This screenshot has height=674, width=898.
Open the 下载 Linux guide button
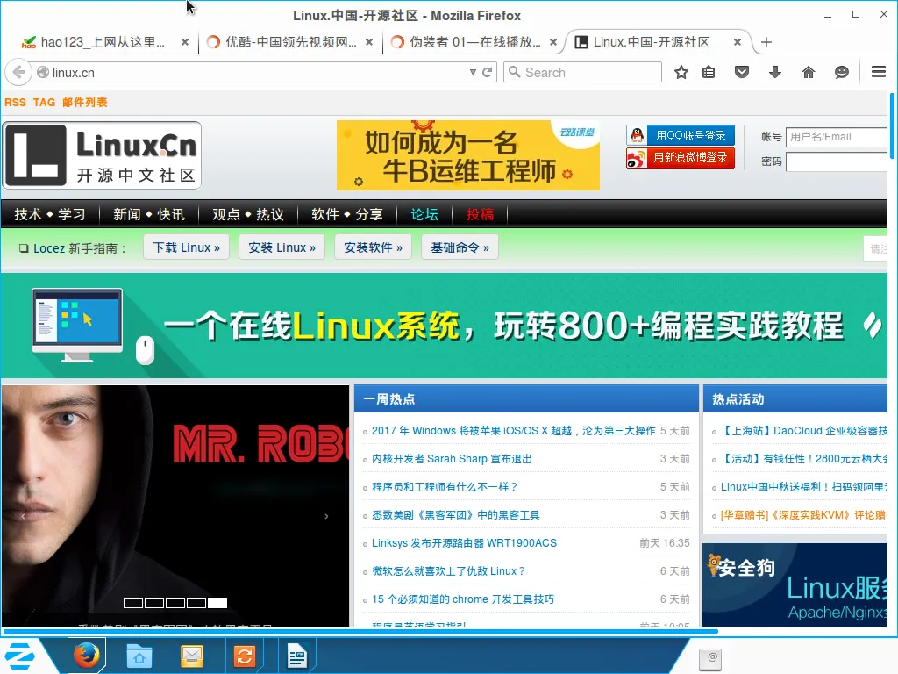tap(186, 247)
